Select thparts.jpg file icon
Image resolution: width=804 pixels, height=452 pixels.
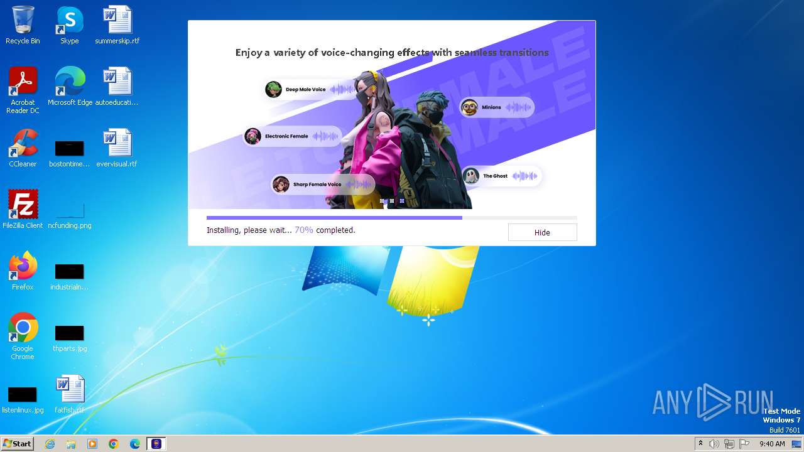click(70, 338)
